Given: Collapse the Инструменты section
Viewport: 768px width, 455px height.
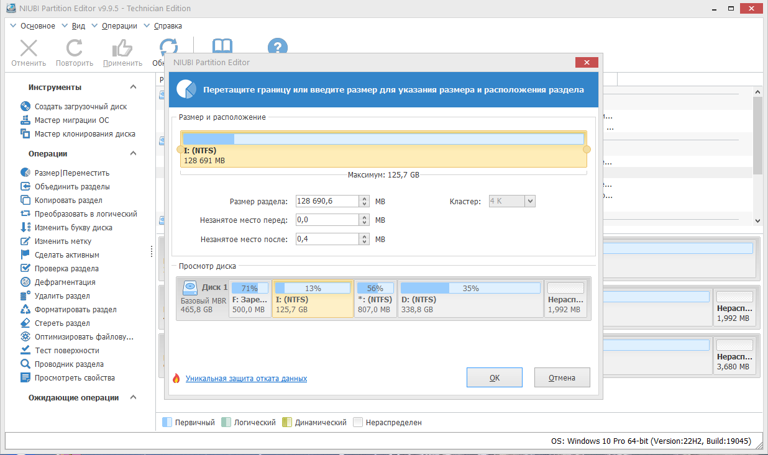Looking at the screenshot, I should (x=133, y=88).
